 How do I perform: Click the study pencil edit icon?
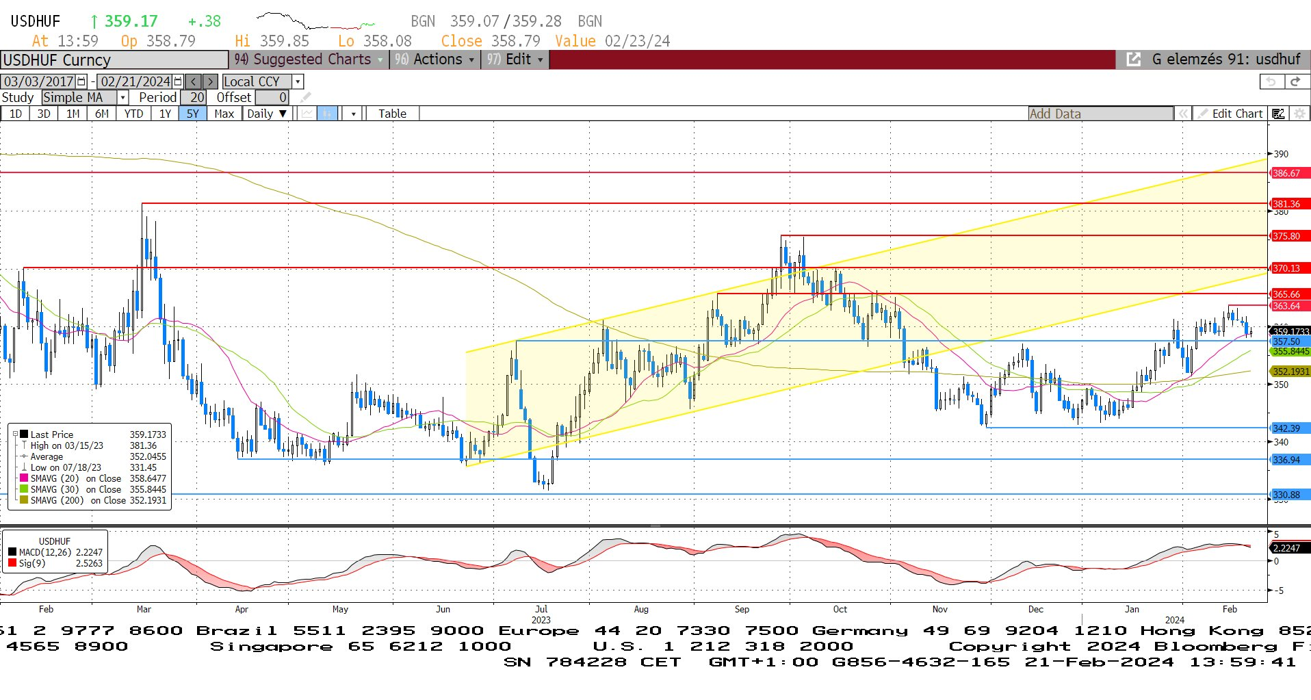point(305,97)
